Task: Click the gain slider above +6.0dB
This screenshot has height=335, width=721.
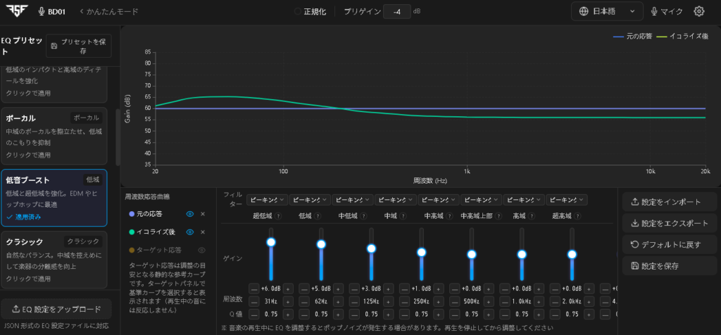Action: (x=271, y=253)
